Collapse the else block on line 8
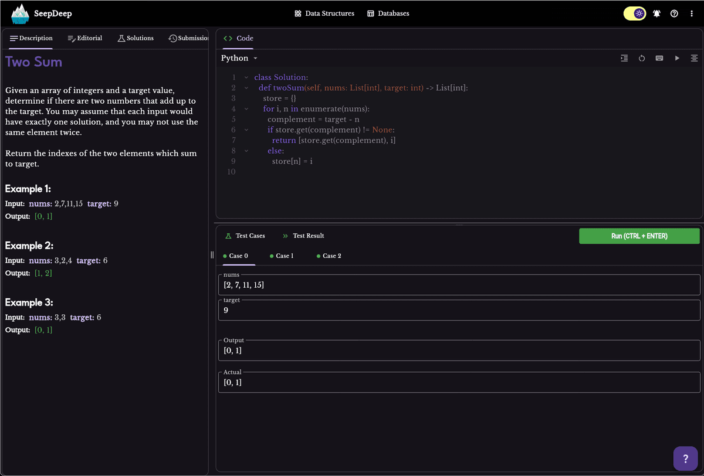704x476 pixels. 246,151
